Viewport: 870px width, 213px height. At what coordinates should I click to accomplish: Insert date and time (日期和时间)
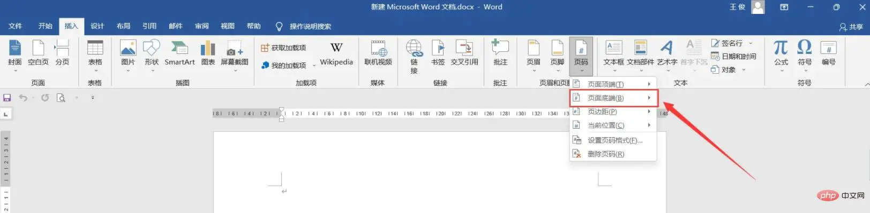pos(733,57)
